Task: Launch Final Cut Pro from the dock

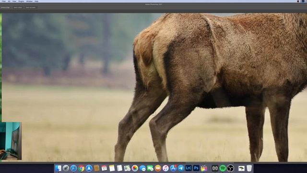Action: click(204, 168)
